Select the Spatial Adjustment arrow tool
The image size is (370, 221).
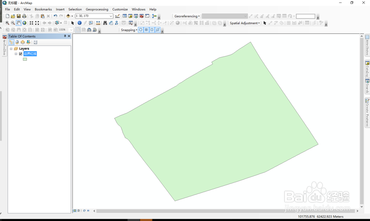pos(265,23)
